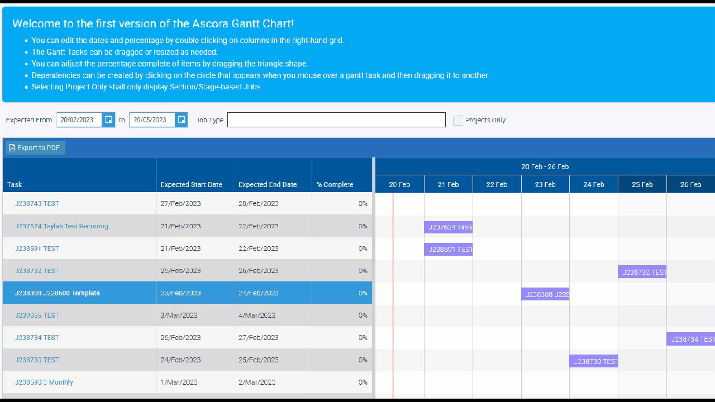Viewport: 715px width, 402px height.
Task: Open J237624 Taylah Test Recurring task
Action: coord(61,226)
